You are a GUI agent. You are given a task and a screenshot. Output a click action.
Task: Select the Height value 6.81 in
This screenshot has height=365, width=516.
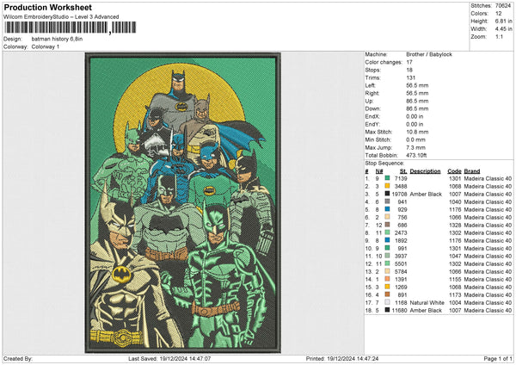(x=503, y=21)
